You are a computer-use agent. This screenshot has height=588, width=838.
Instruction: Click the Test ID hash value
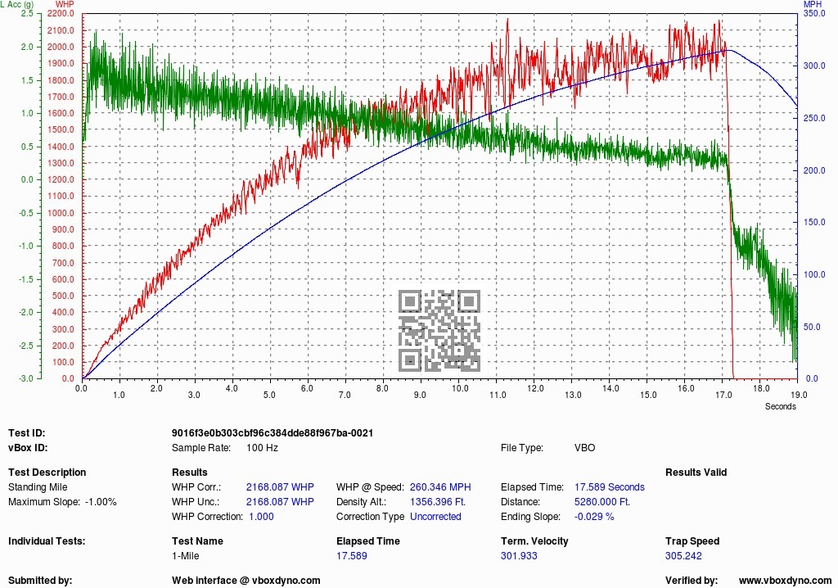click(272, 433)
